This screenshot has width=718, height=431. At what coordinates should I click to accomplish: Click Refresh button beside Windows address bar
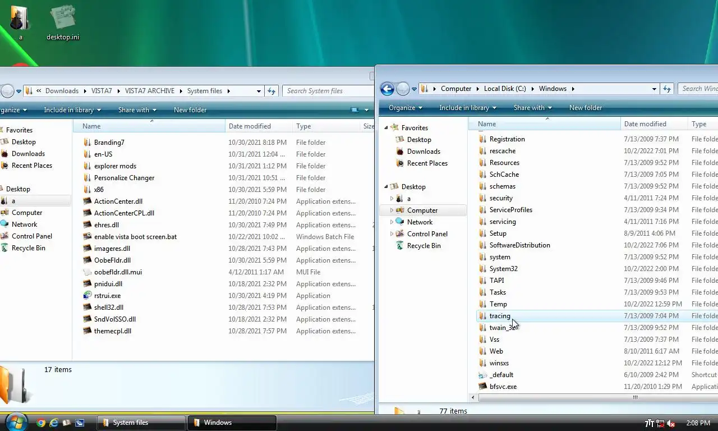pos(667,89)
